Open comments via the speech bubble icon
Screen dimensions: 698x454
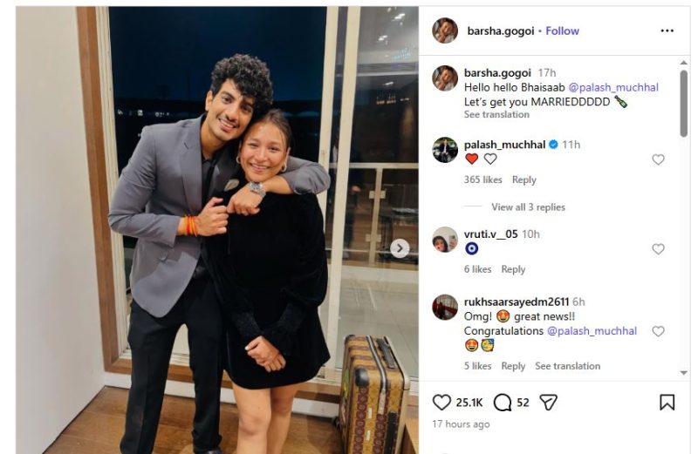pyautogui.click(x=503, y=402)
